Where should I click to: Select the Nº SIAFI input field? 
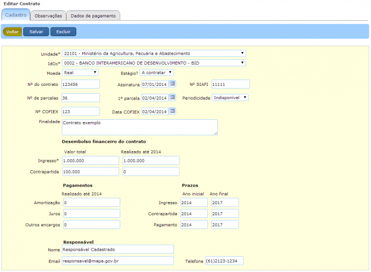click(231, 84)
